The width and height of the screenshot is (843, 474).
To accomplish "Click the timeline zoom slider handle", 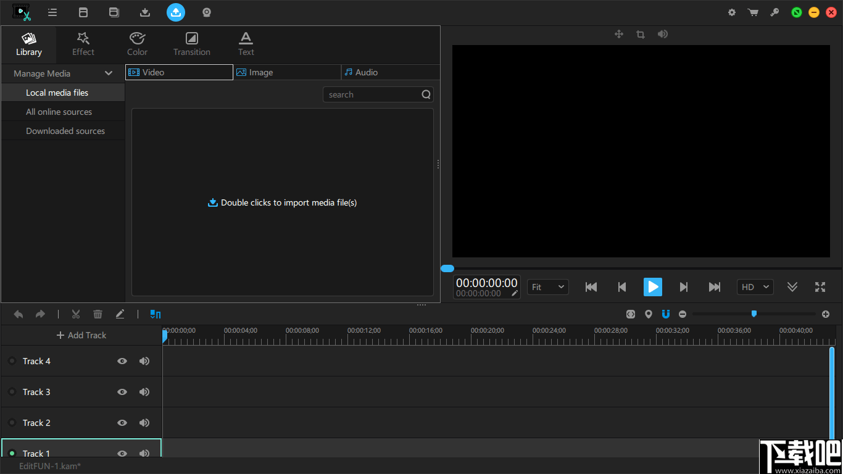I will pyautogui.click(x=754, y=314).
